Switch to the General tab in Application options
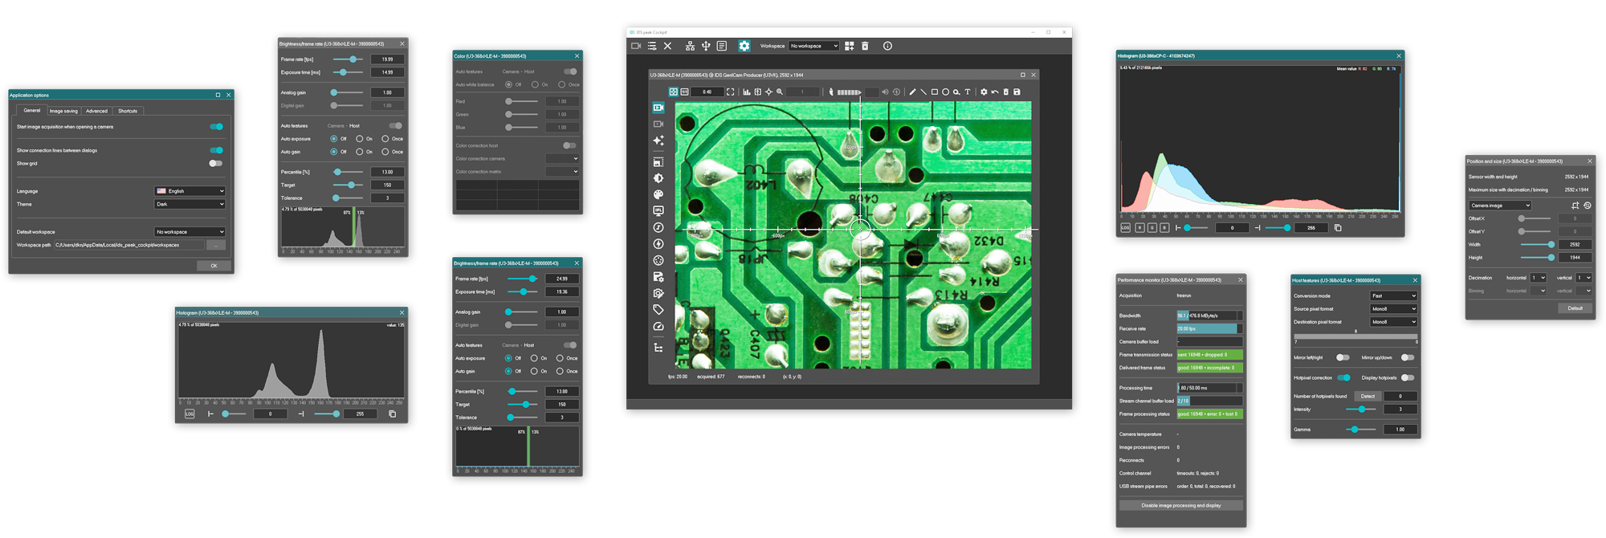1606x538 pixels. [x=32, y=111]
